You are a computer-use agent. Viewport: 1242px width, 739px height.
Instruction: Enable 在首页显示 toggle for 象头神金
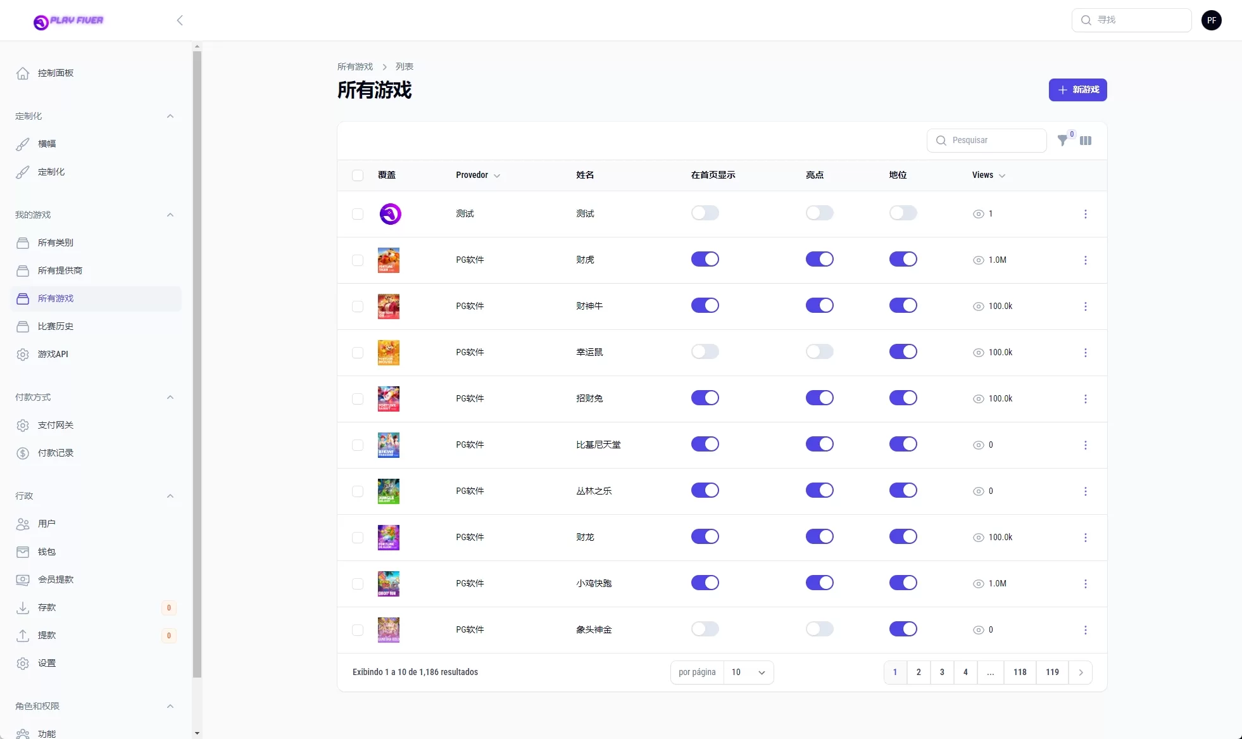tap(705, 629)
